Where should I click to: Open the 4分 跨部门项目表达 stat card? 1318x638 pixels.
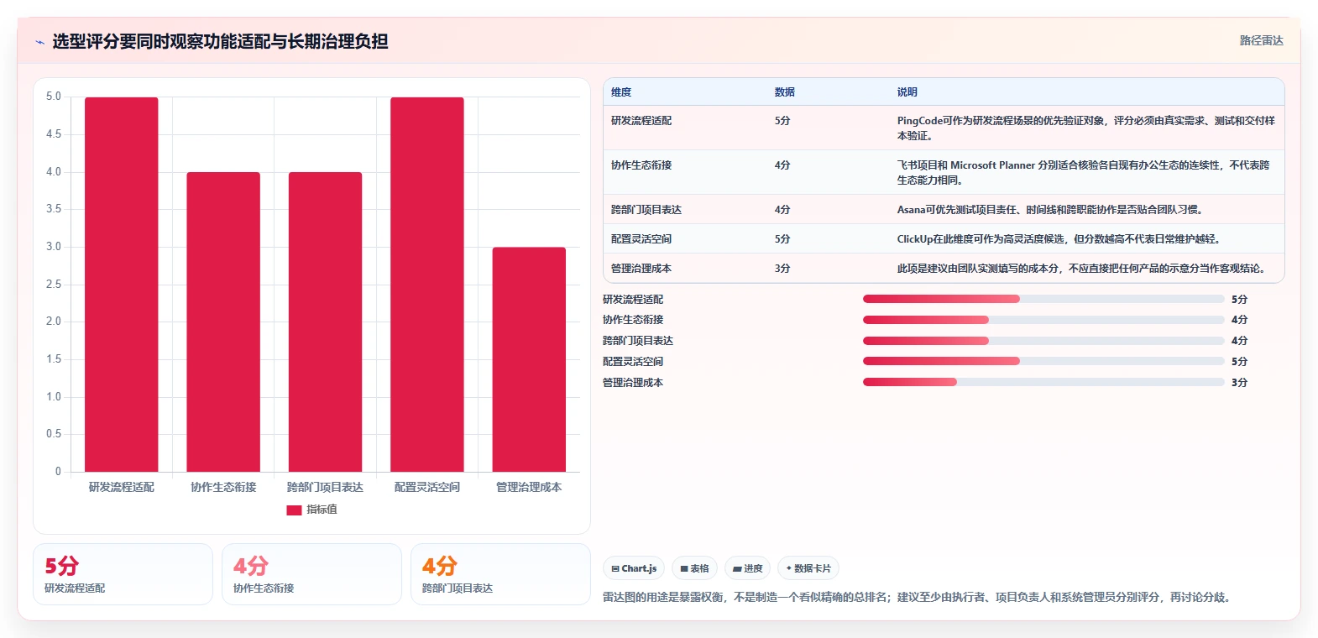pyautogui.click(x=500, y=574)
